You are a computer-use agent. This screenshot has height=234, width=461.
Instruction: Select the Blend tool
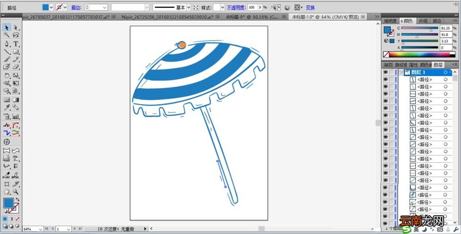pyautogui.click(x=16, y=107)
